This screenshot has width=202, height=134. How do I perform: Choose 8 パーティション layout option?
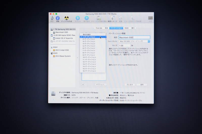tap(93, 53)
